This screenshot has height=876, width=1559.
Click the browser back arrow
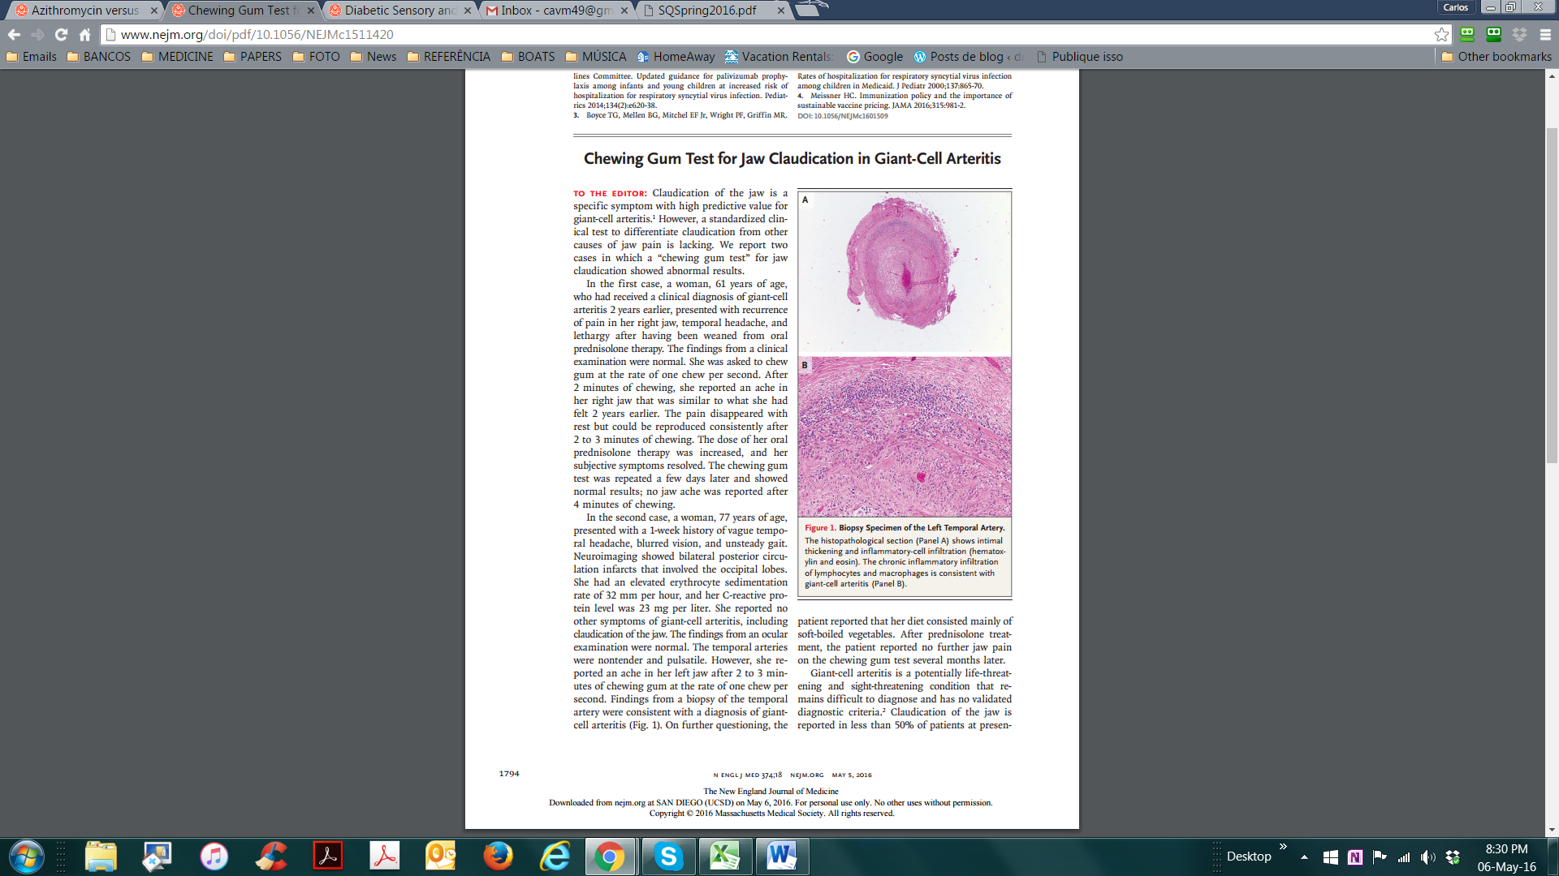14,34
